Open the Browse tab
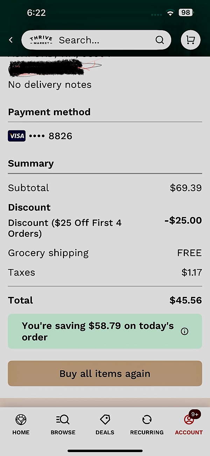This screenshot has height=456, width=210. pyautogui.click(x=63, y=424)
